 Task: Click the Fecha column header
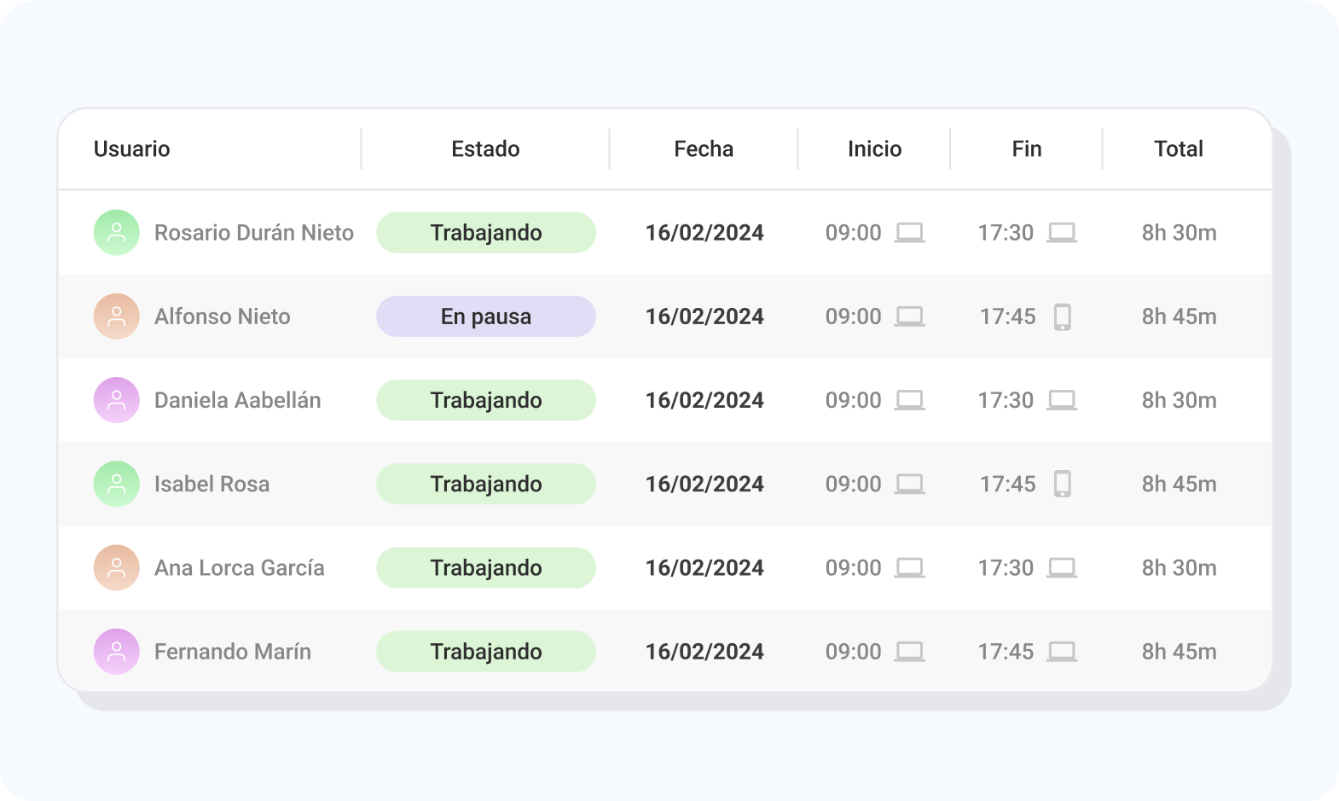coord(704,149)
